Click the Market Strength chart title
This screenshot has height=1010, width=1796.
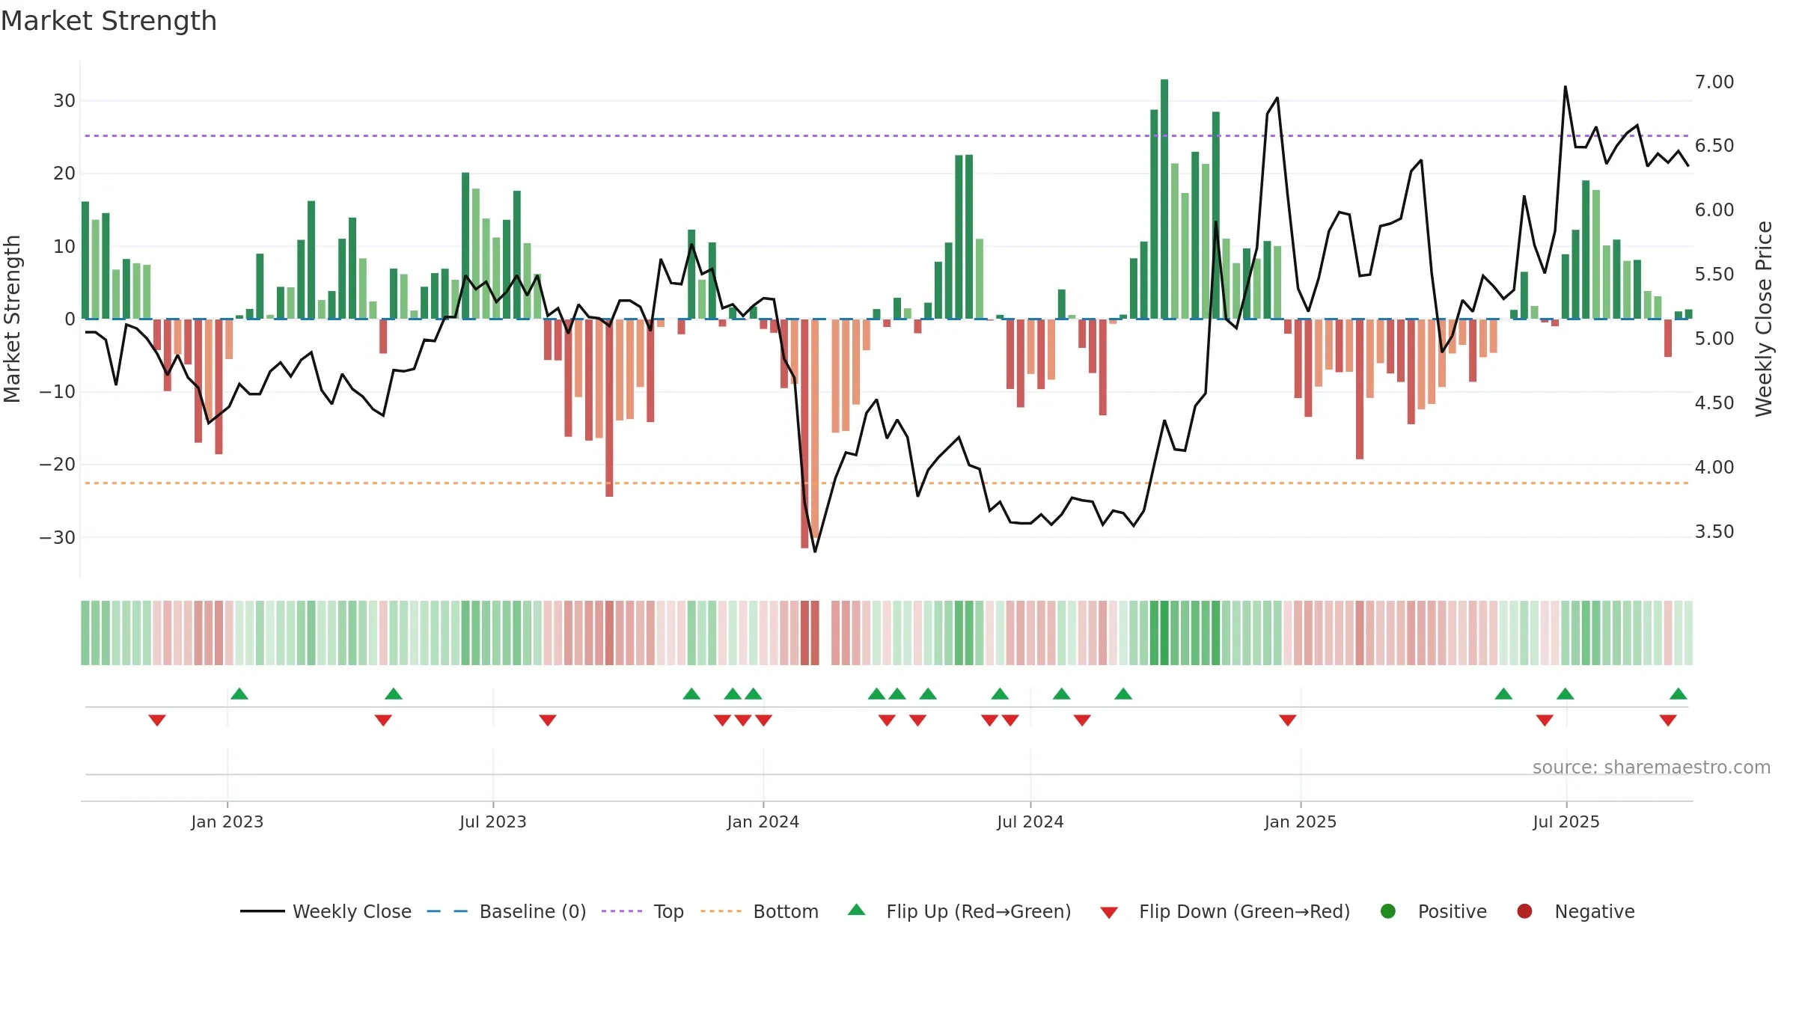tap(109, 21)
